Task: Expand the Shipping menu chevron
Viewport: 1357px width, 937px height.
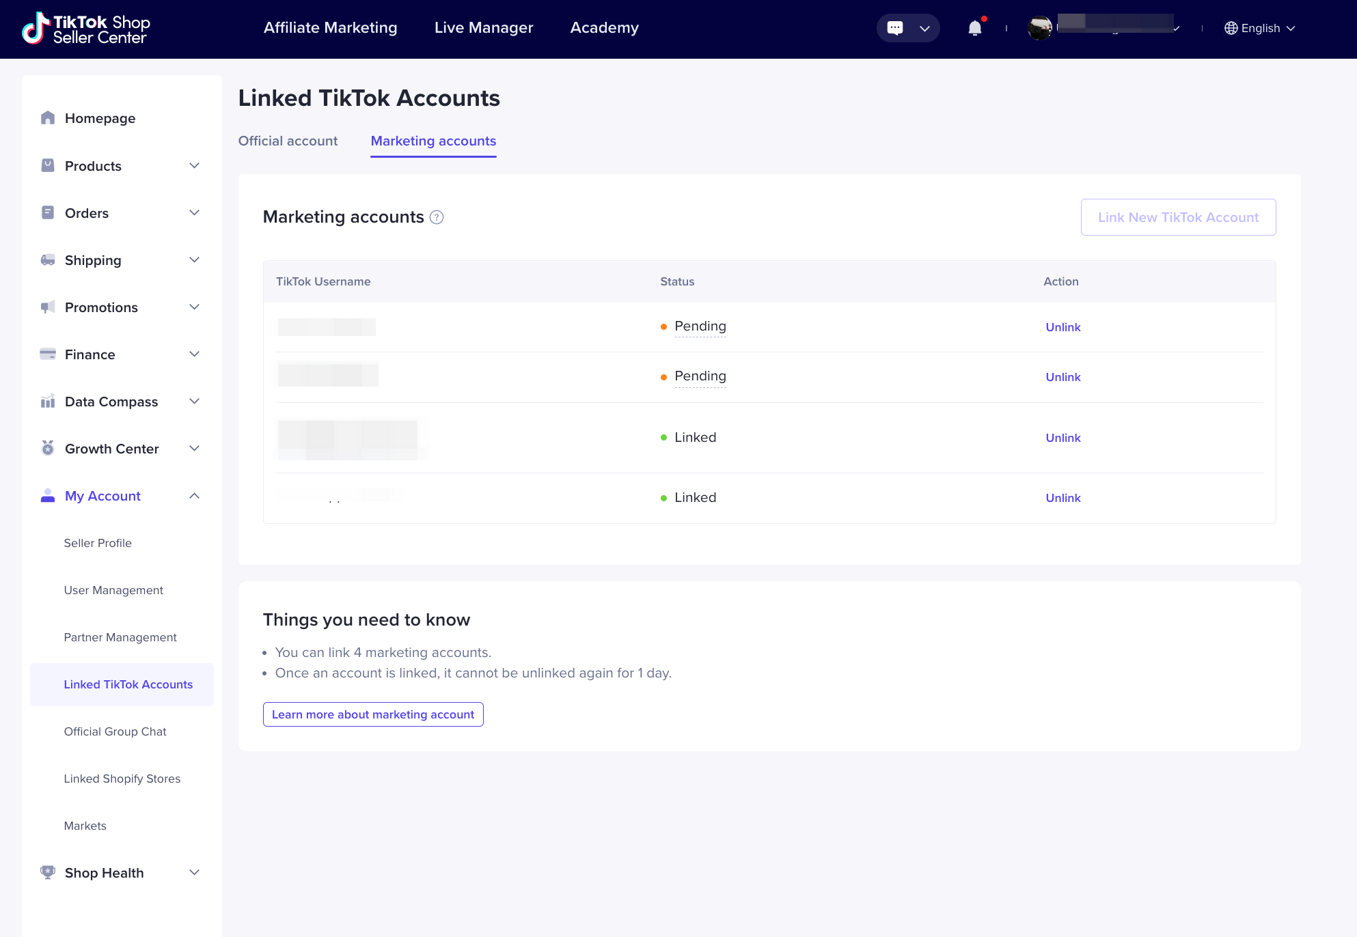Action: click(194, 260)
